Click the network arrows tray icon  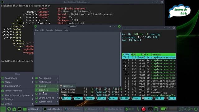click(x=138, y=109)
